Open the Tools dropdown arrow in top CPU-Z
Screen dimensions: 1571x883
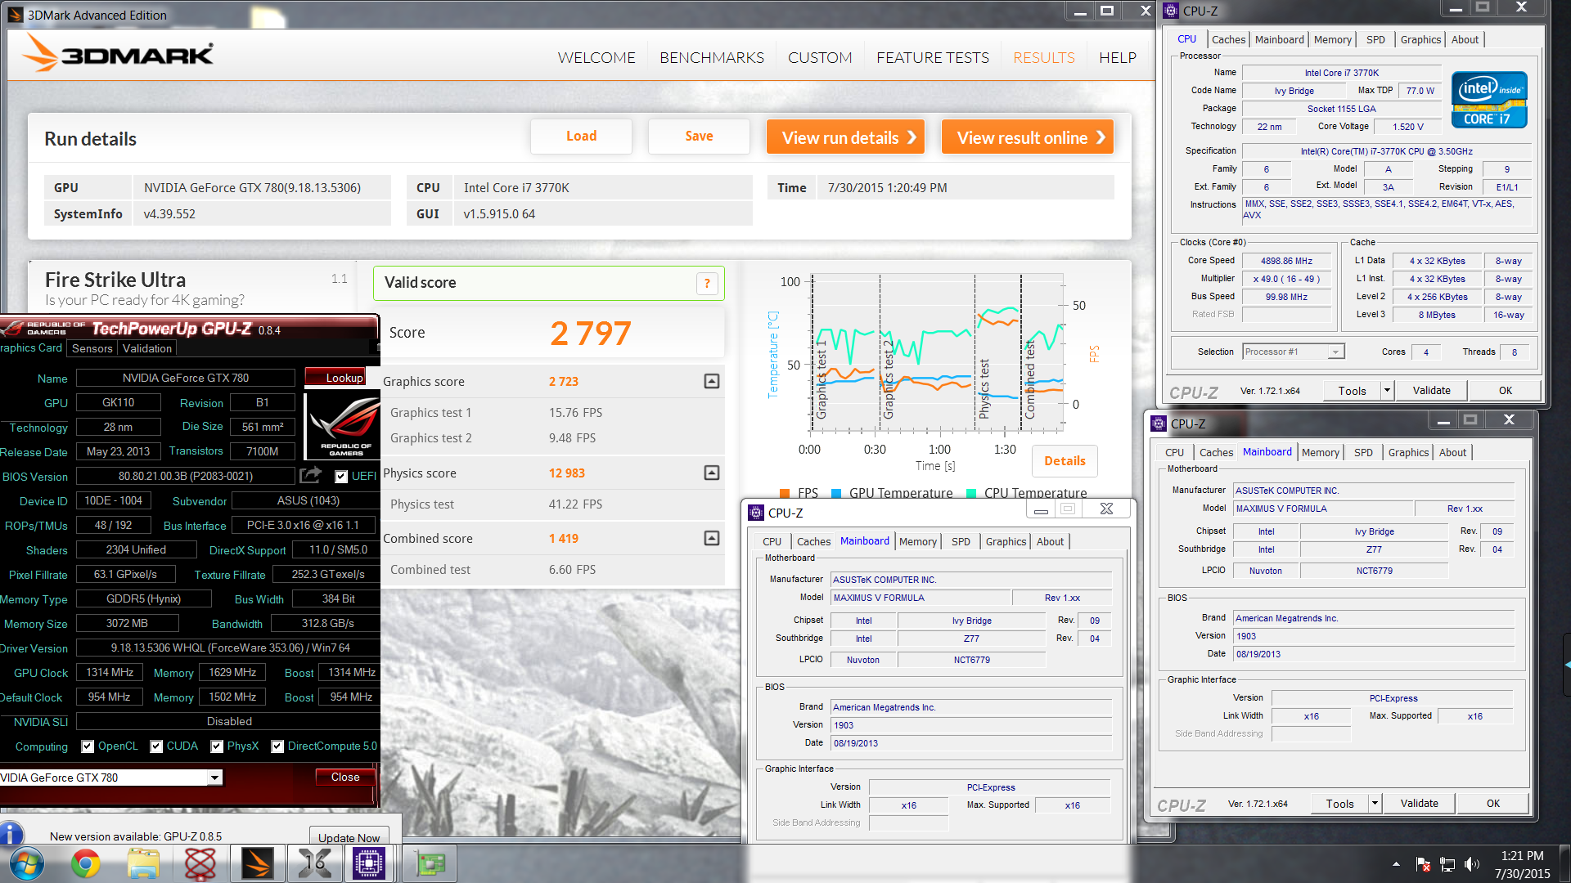(x=1387, y=390)
